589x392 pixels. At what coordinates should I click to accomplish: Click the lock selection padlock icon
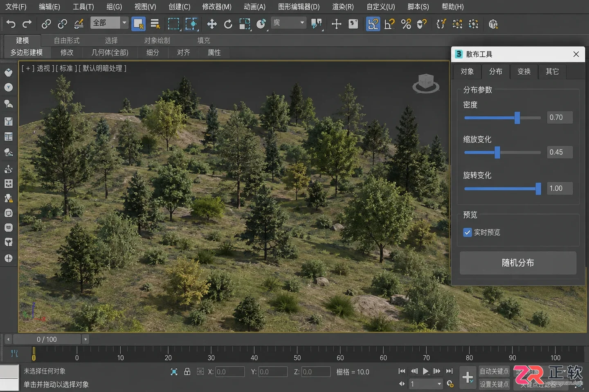click(187, 372)
